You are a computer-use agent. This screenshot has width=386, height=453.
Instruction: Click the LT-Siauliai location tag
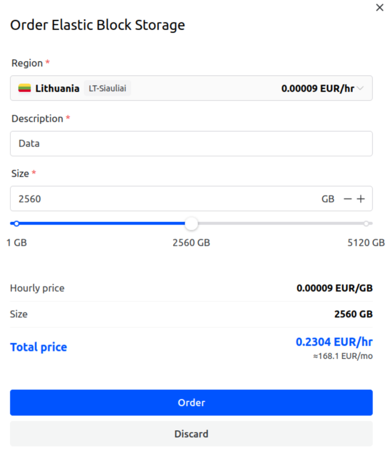tap(107, 88)
